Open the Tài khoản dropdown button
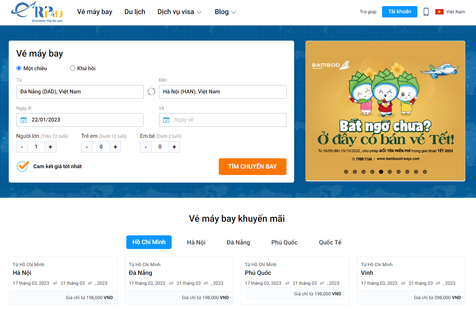The width and height of the screenshot is (476, 309). click(400, 11)
